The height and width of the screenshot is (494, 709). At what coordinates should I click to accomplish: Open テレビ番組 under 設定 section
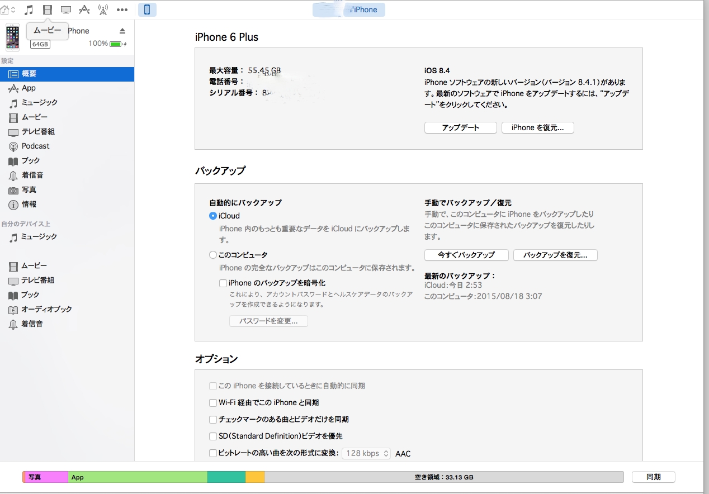click(67, 132)
